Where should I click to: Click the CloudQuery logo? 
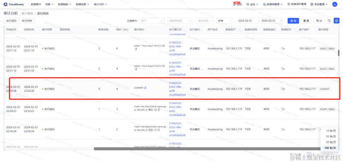tap(14, 4)
